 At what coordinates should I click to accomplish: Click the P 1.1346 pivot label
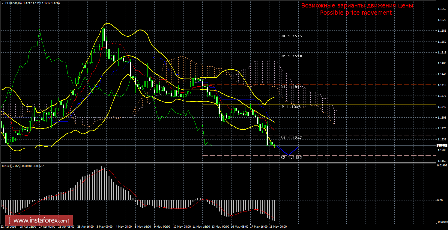[291, 107]
